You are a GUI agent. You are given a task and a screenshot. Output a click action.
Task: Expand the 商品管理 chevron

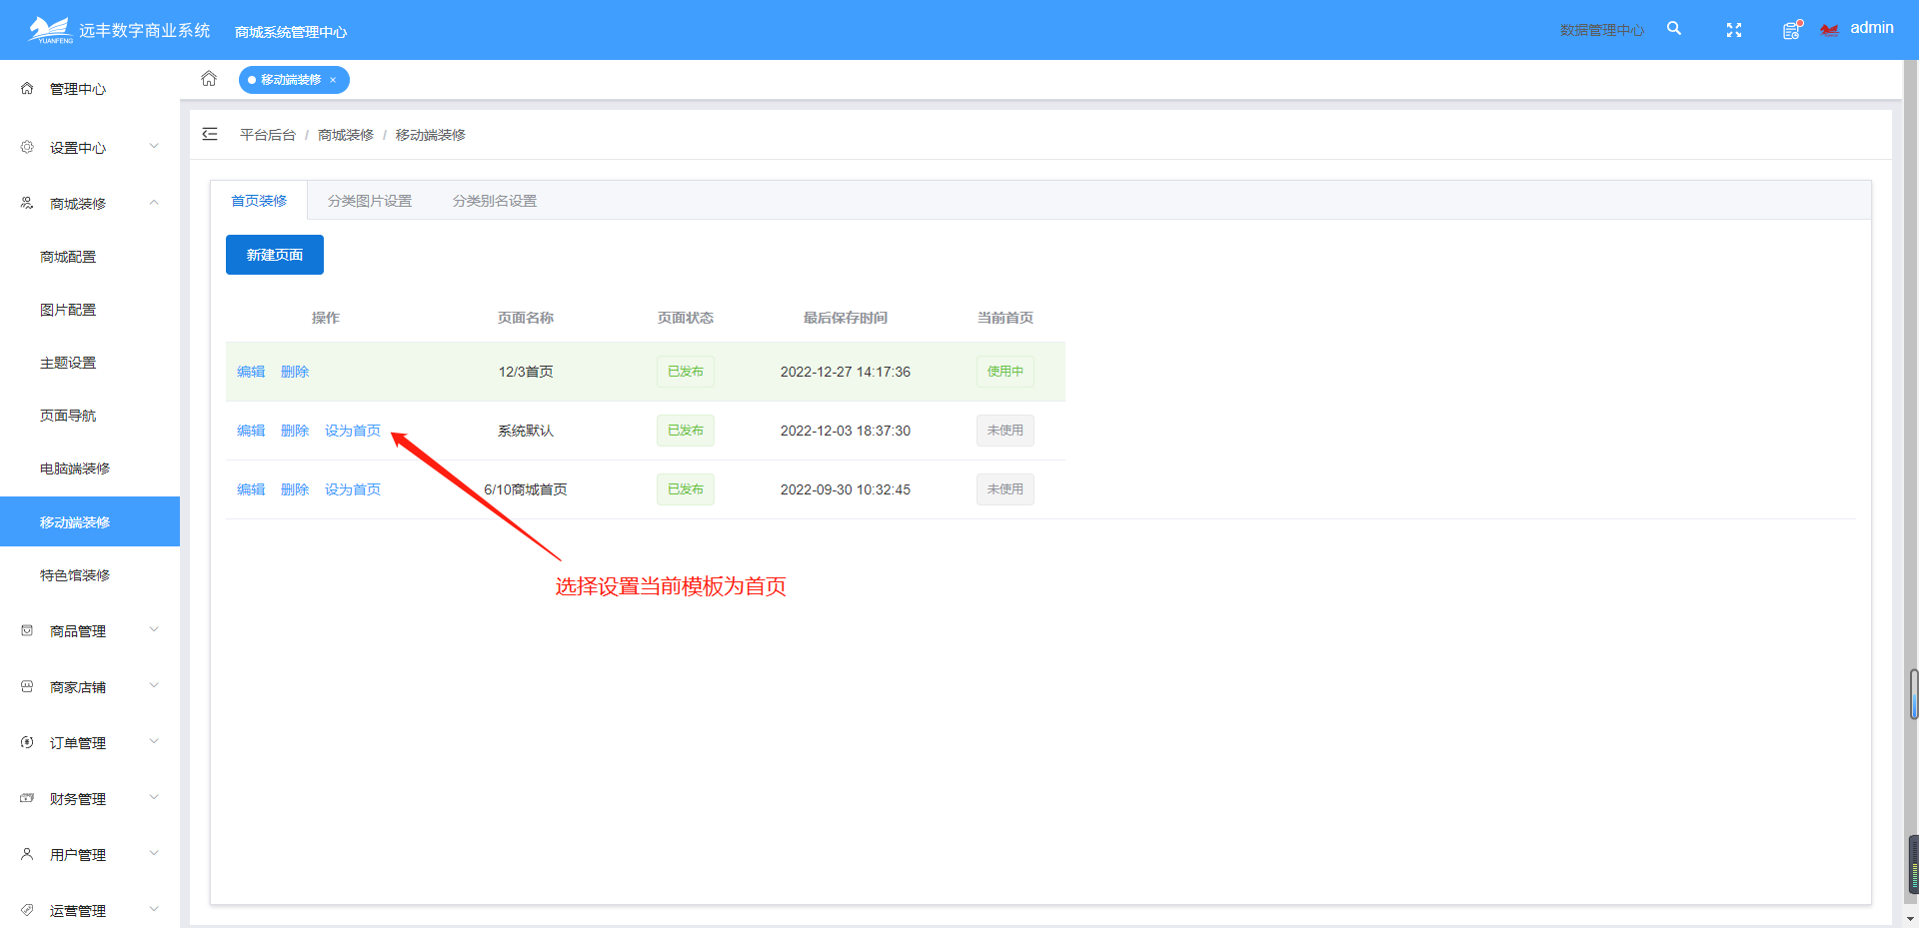(154, 629)
